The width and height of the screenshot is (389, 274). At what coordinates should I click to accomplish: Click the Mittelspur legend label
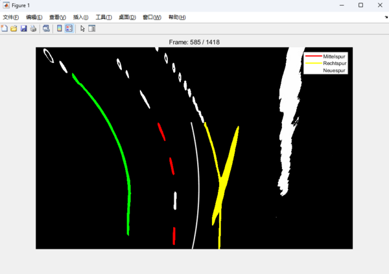click(x=334, y=56)
